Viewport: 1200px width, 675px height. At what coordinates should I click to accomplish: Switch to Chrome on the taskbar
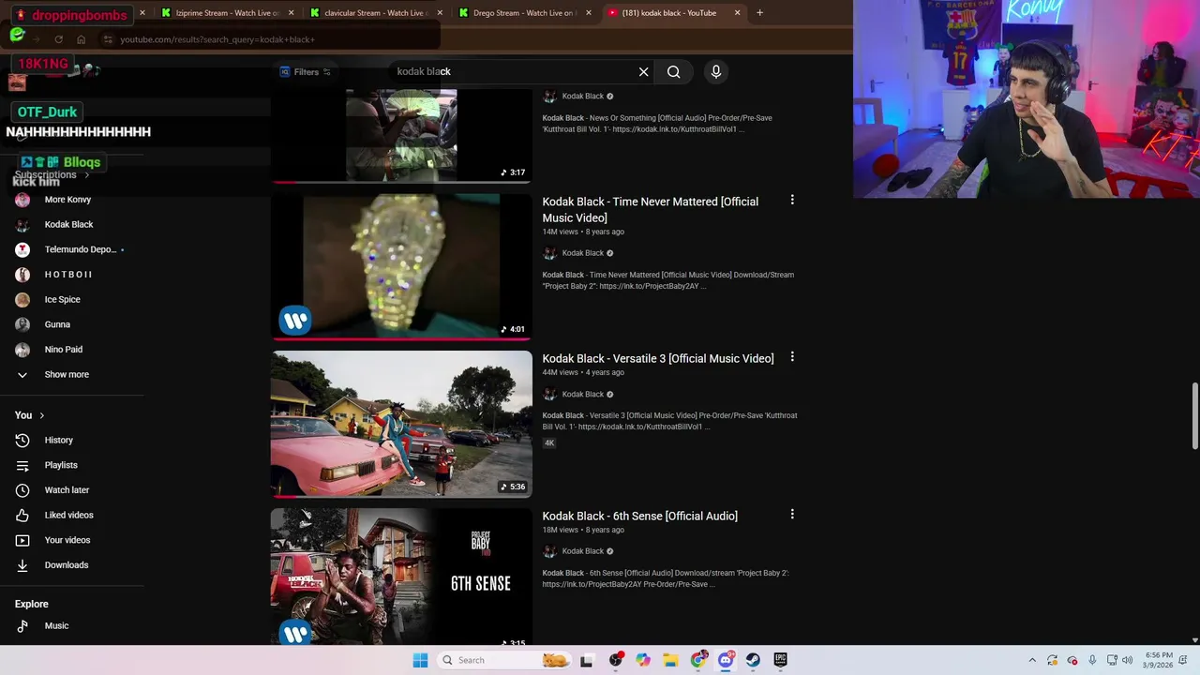(x=698, y=660)
